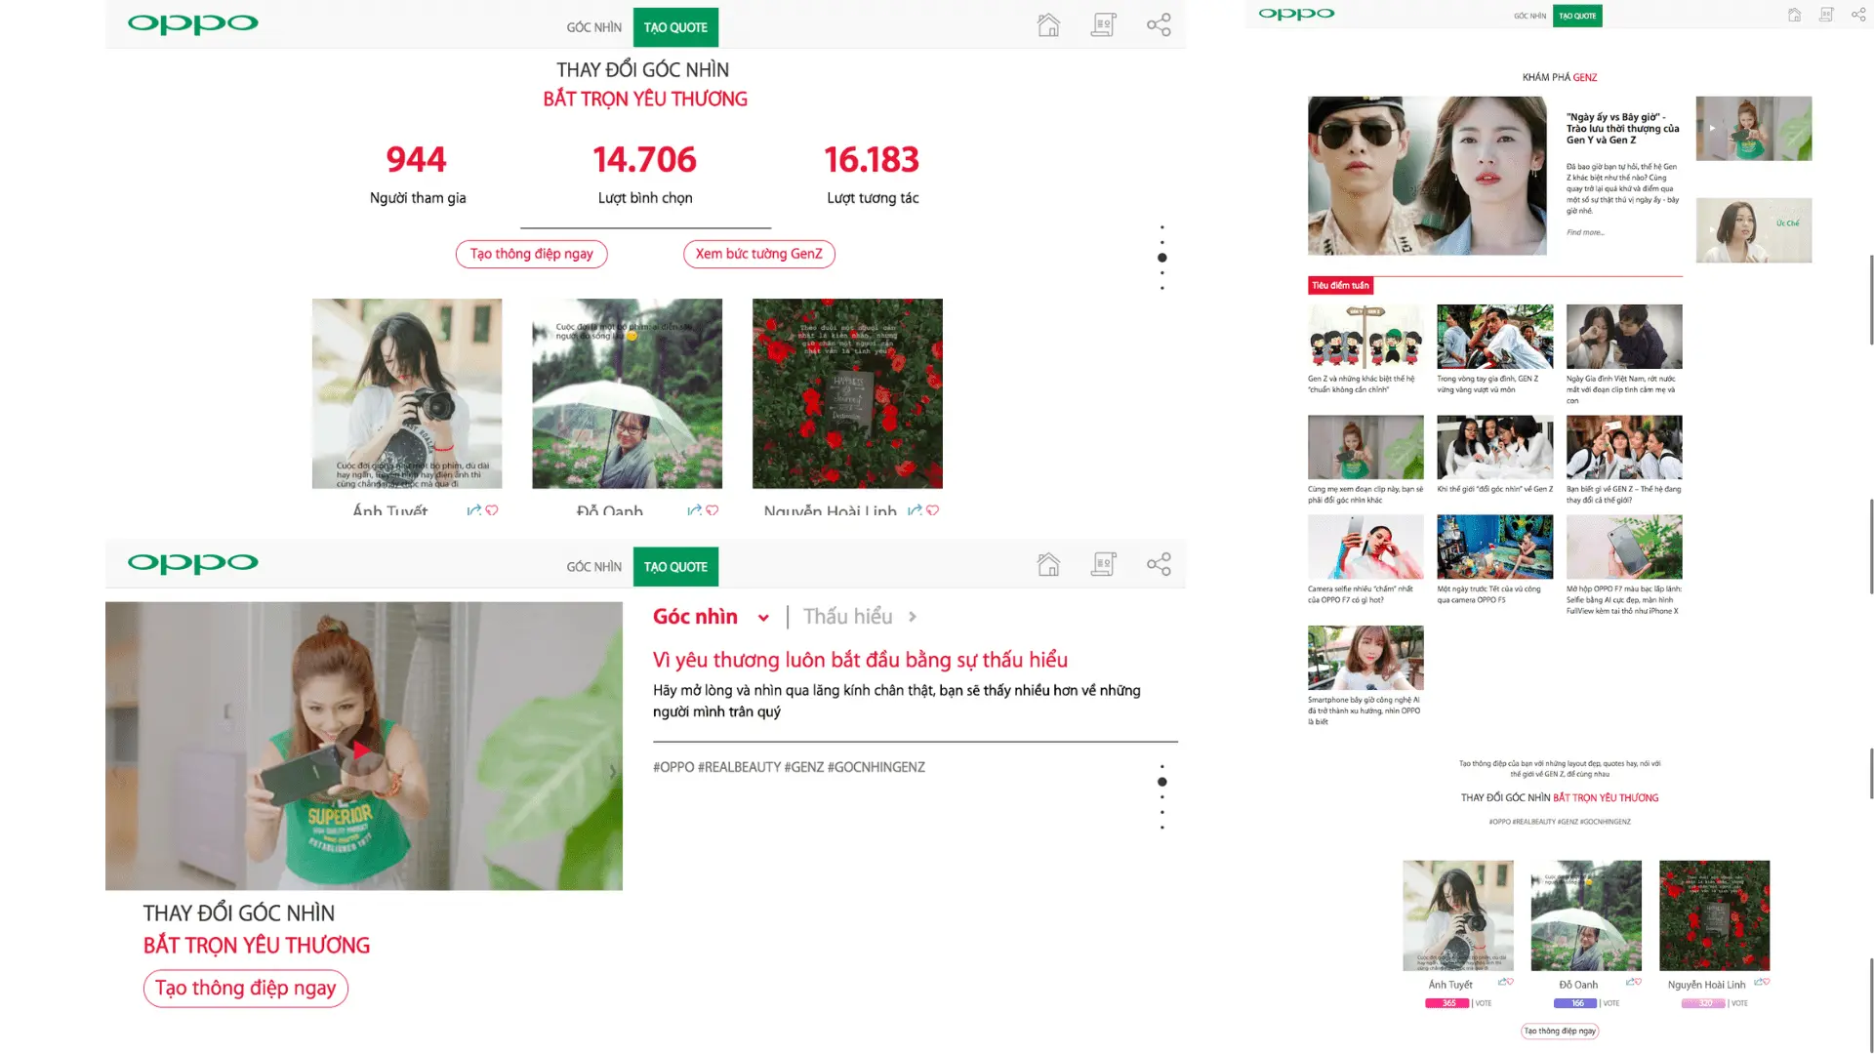Expand Thấu hiểu with right chevron
1874x1054 pixels.
(913, 617)
